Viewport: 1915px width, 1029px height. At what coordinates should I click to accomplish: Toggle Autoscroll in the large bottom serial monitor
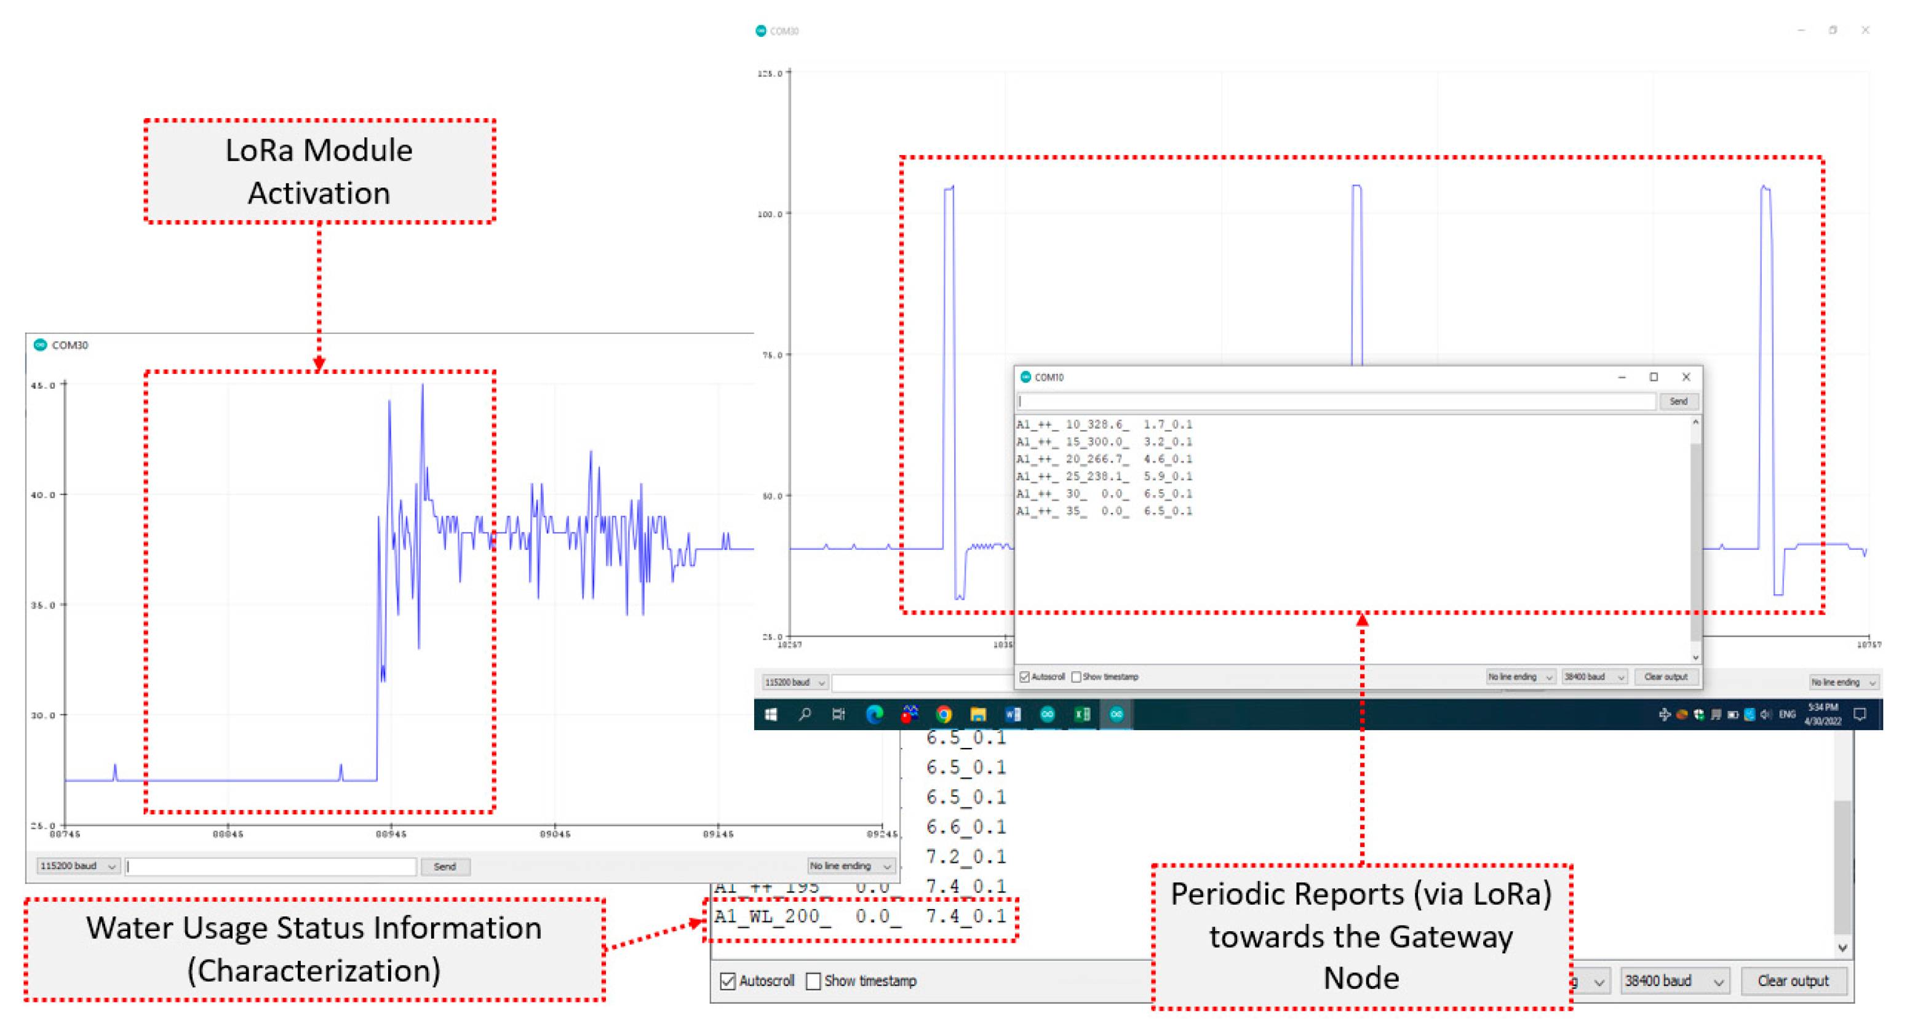click(728, 980)
